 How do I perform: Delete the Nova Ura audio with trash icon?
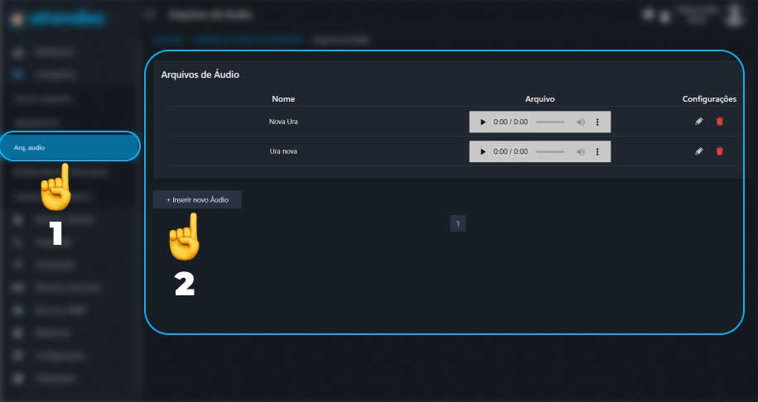[719, 122]
